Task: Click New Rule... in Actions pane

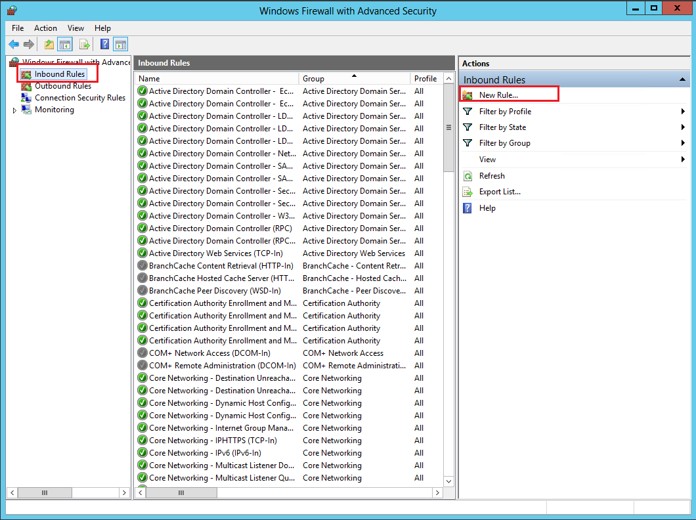Action: tap(498, 95)
